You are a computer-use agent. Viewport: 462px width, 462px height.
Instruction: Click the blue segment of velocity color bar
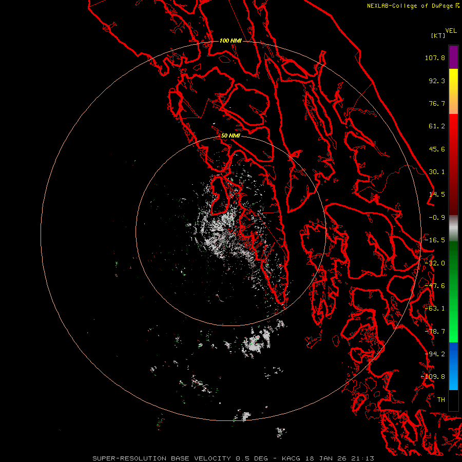coord(453,366)
